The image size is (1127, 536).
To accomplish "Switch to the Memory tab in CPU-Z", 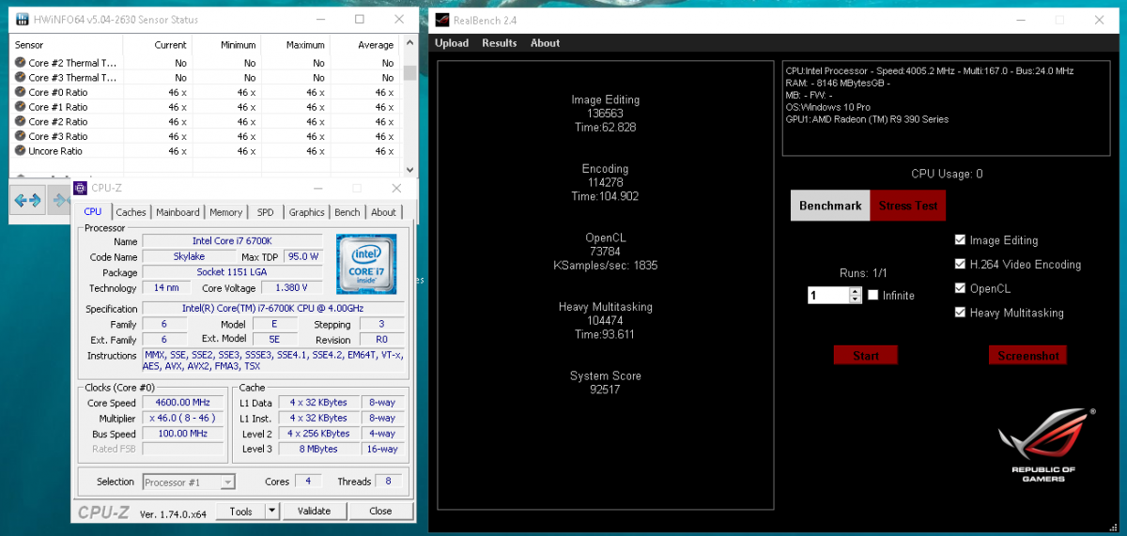I will [x=225, y=212].
